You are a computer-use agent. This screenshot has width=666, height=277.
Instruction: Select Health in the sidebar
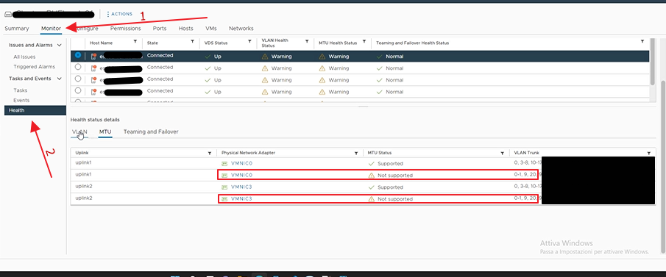(x=35, y=110)
